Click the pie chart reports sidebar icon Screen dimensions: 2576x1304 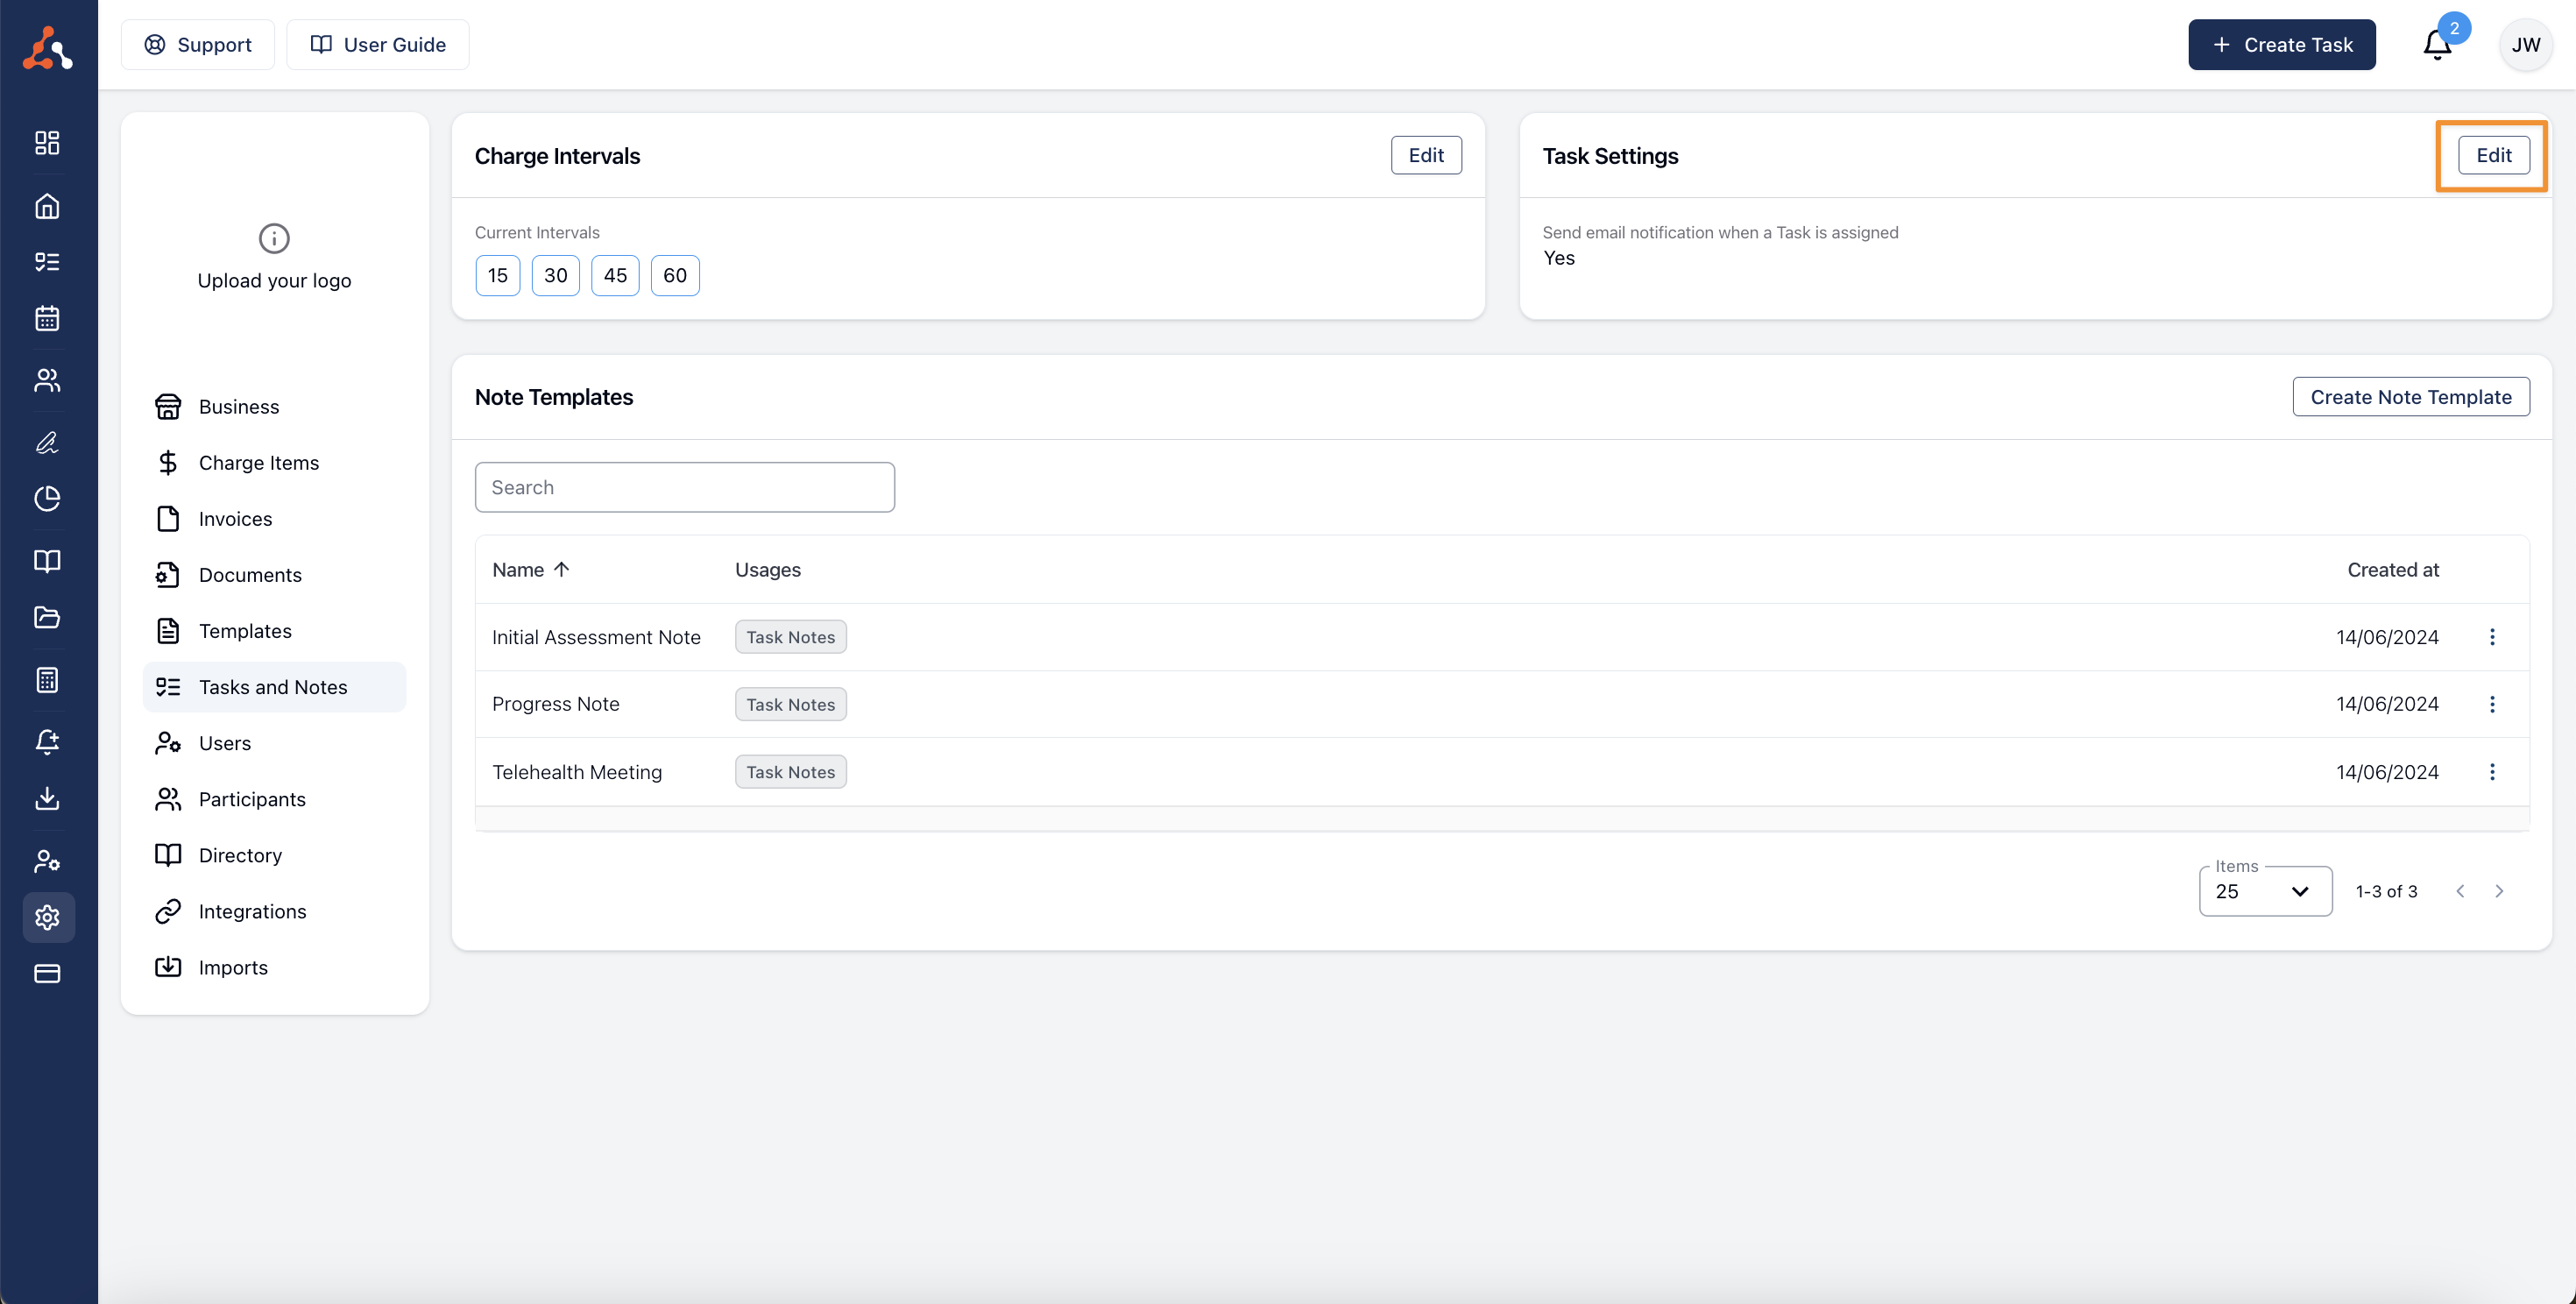pos(47,498)
